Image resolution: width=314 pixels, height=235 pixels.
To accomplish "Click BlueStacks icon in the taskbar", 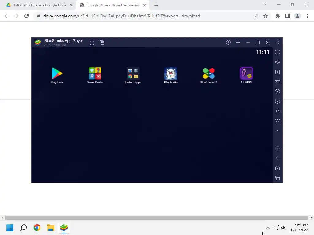I will coord(64,228).
